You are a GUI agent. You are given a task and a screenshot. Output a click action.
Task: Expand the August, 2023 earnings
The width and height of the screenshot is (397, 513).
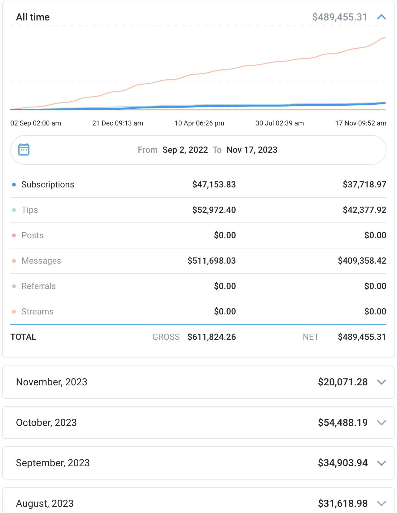pos(382,503)
